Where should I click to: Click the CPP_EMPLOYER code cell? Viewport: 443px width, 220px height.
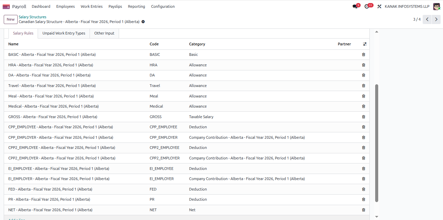pos(163,137)
